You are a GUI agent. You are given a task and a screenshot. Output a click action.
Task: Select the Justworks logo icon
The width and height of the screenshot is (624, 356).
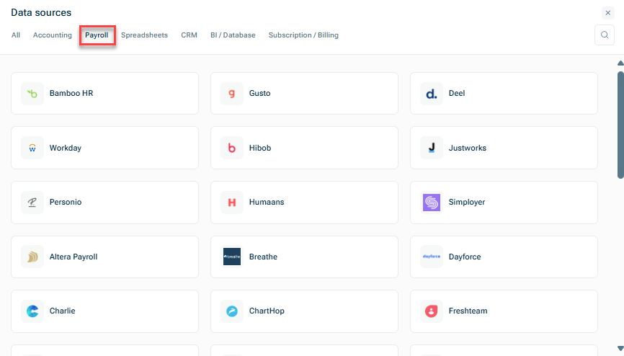coord(432,148)
